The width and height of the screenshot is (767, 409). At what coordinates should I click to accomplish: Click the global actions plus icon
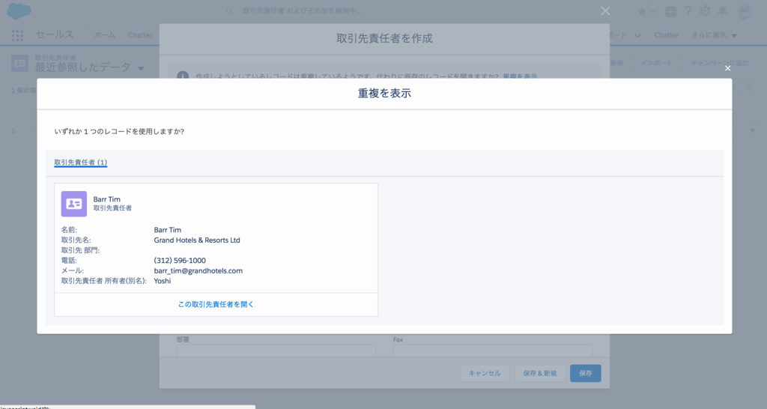(x=670, y=11)
